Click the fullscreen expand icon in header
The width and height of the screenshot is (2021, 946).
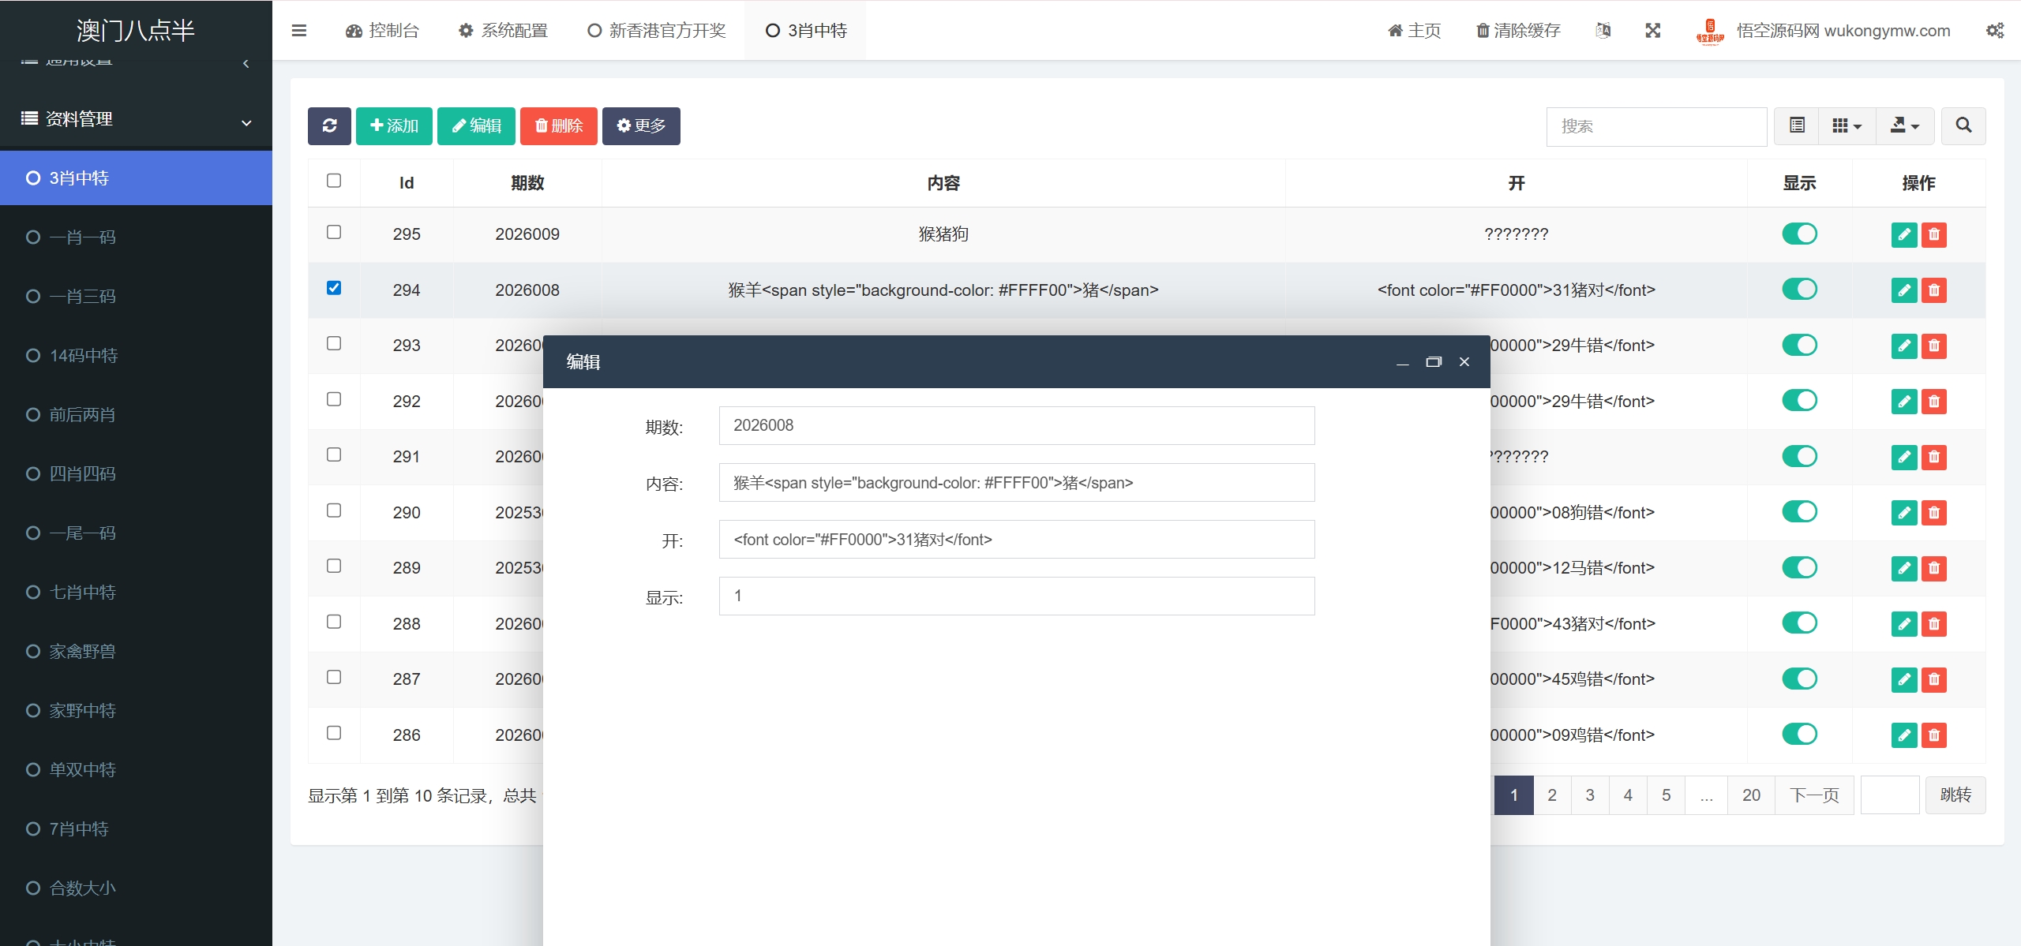1652,31
